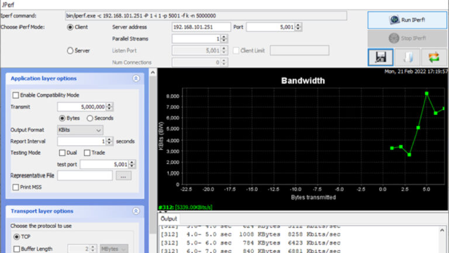Open the Buffer Length MBytes dropdown

[113, 249]
